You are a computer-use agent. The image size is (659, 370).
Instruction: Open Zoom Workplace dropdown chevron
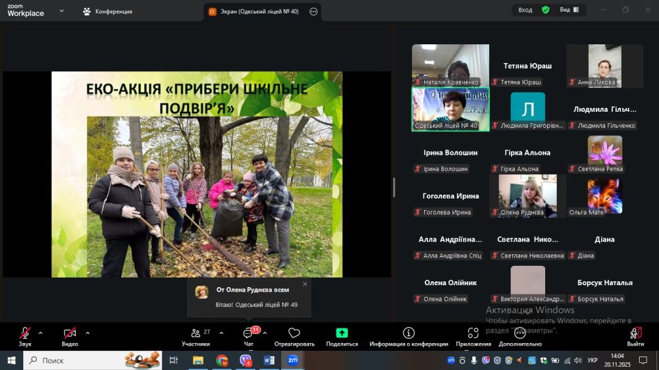point(62,11)
